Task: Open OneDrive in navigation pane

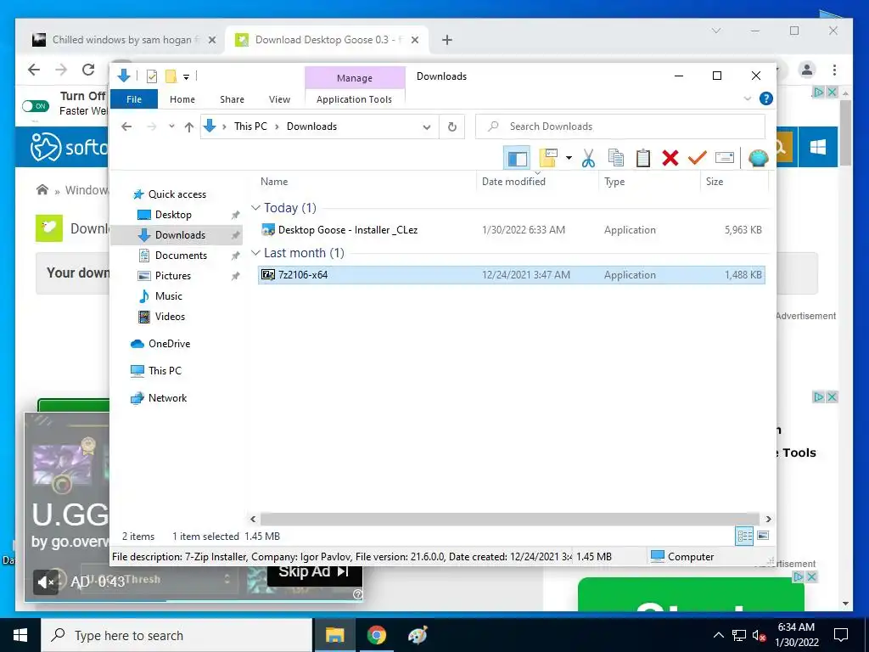Action: [x=169, y=344]
